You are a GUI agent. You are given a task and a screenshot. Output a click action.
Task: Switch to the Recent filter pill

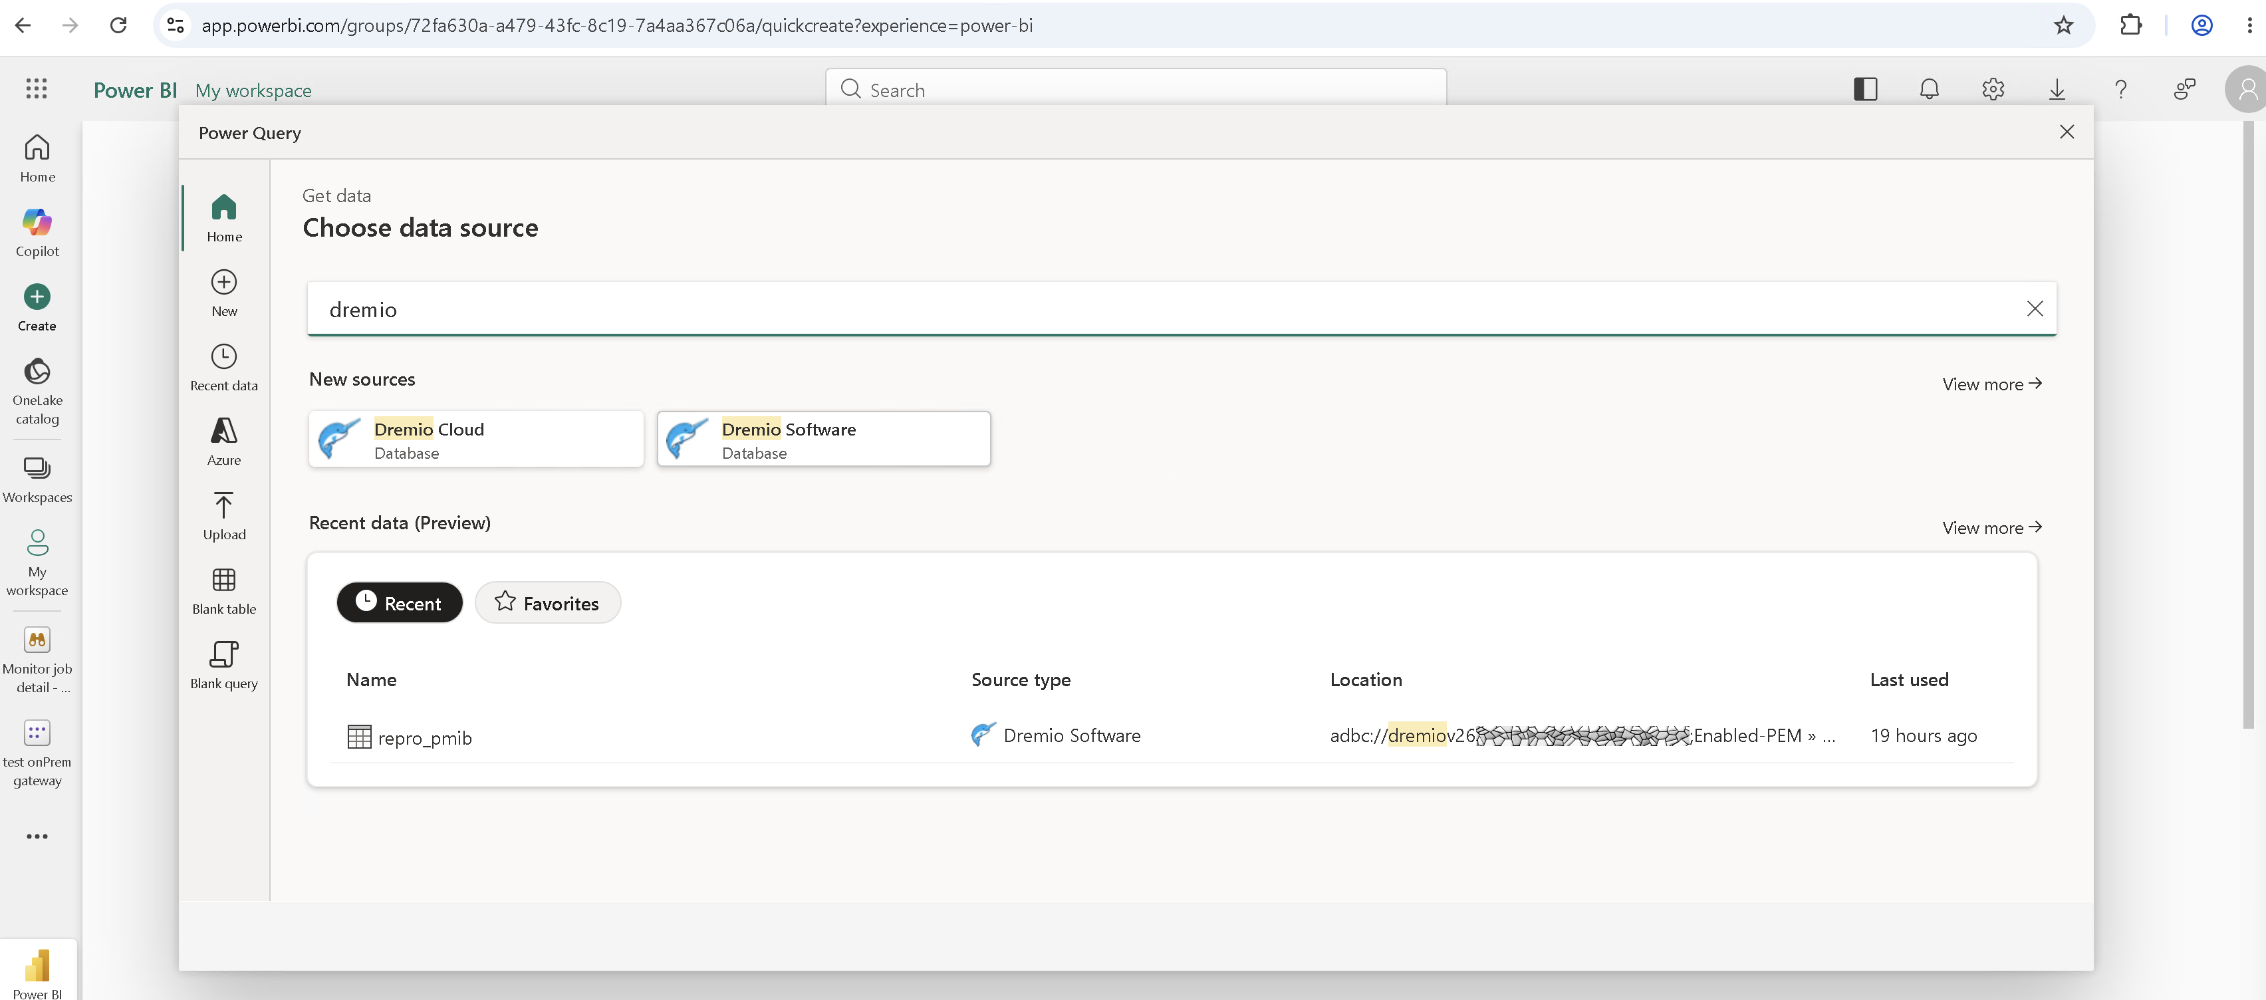[400, 602]
